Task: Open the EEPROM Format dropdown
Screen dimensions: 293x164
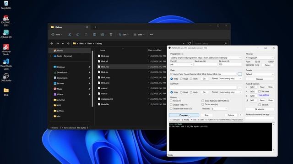Action: 231,92
